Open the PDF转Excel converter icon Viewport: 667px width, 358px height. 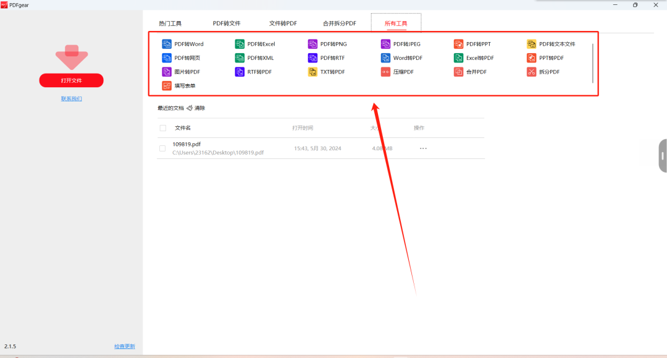(240, 44)
